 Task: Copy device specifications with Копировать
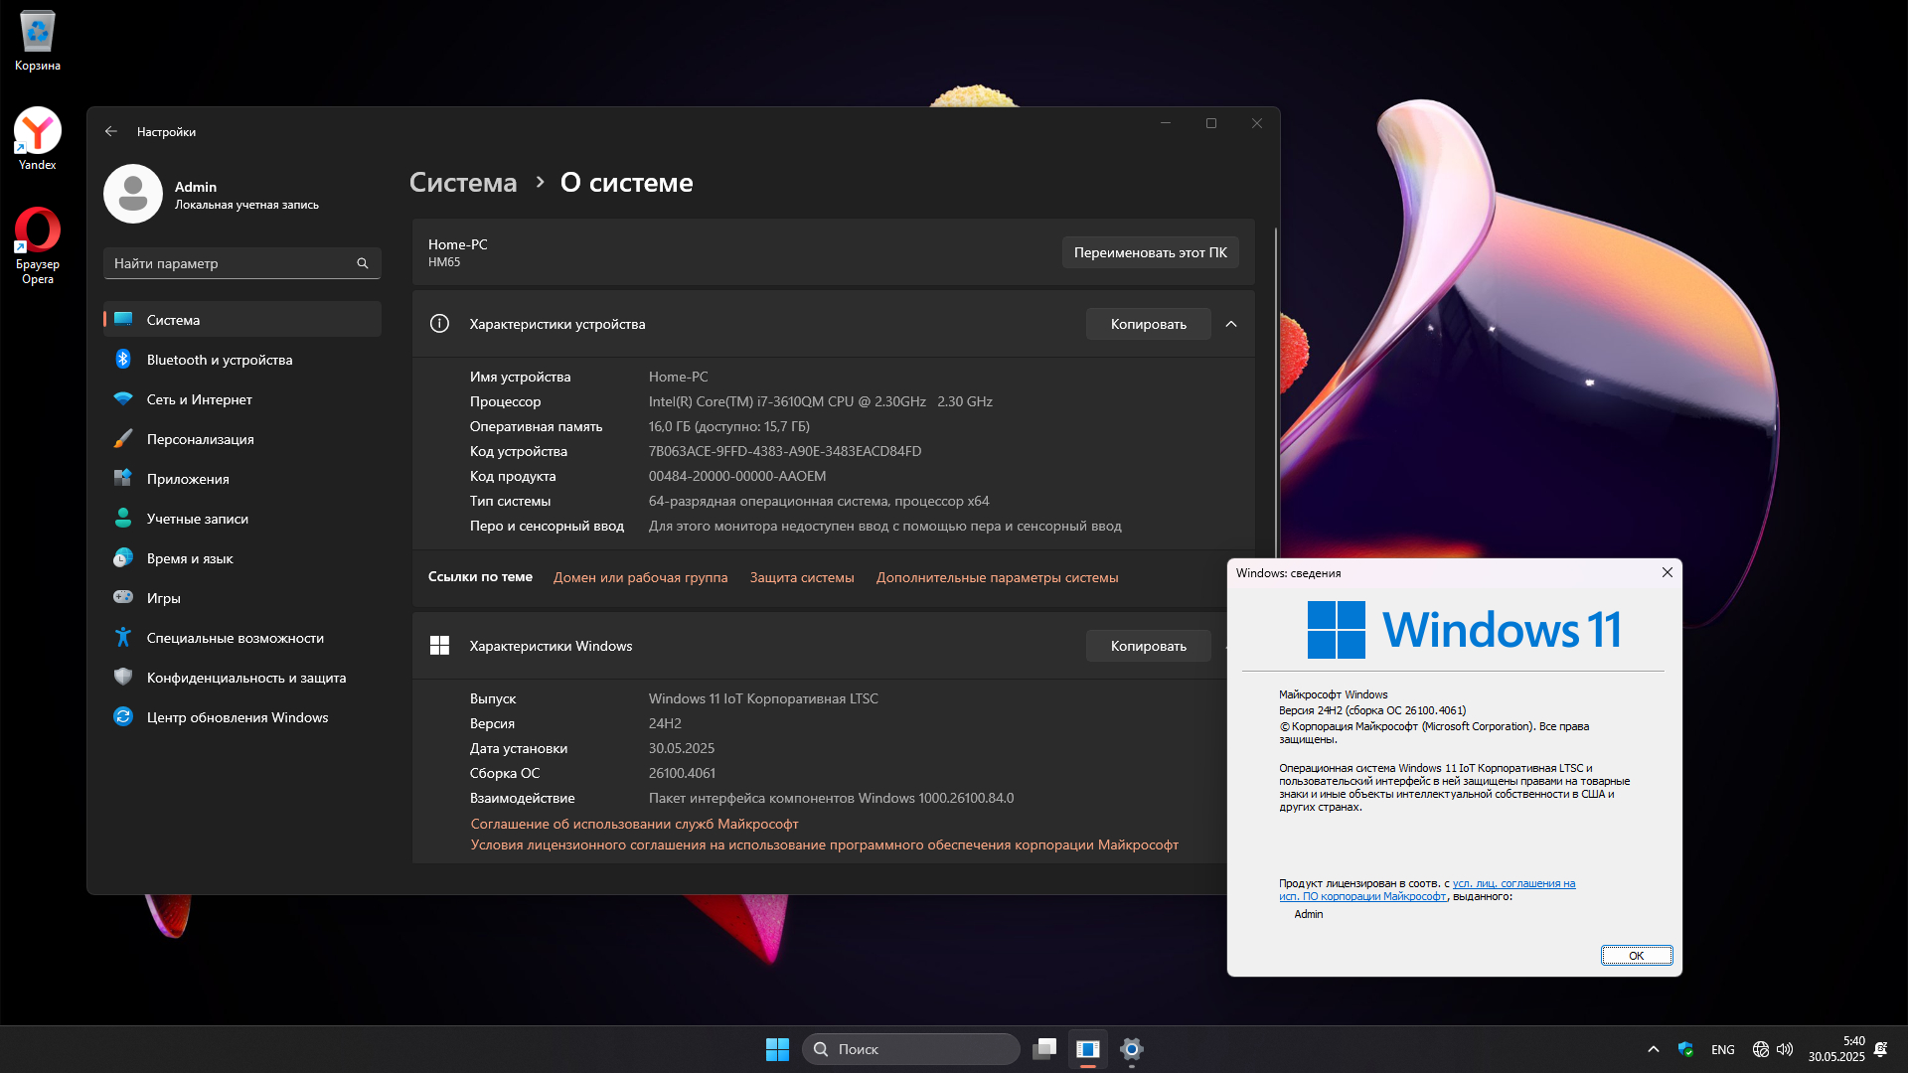click(1148, 324)
